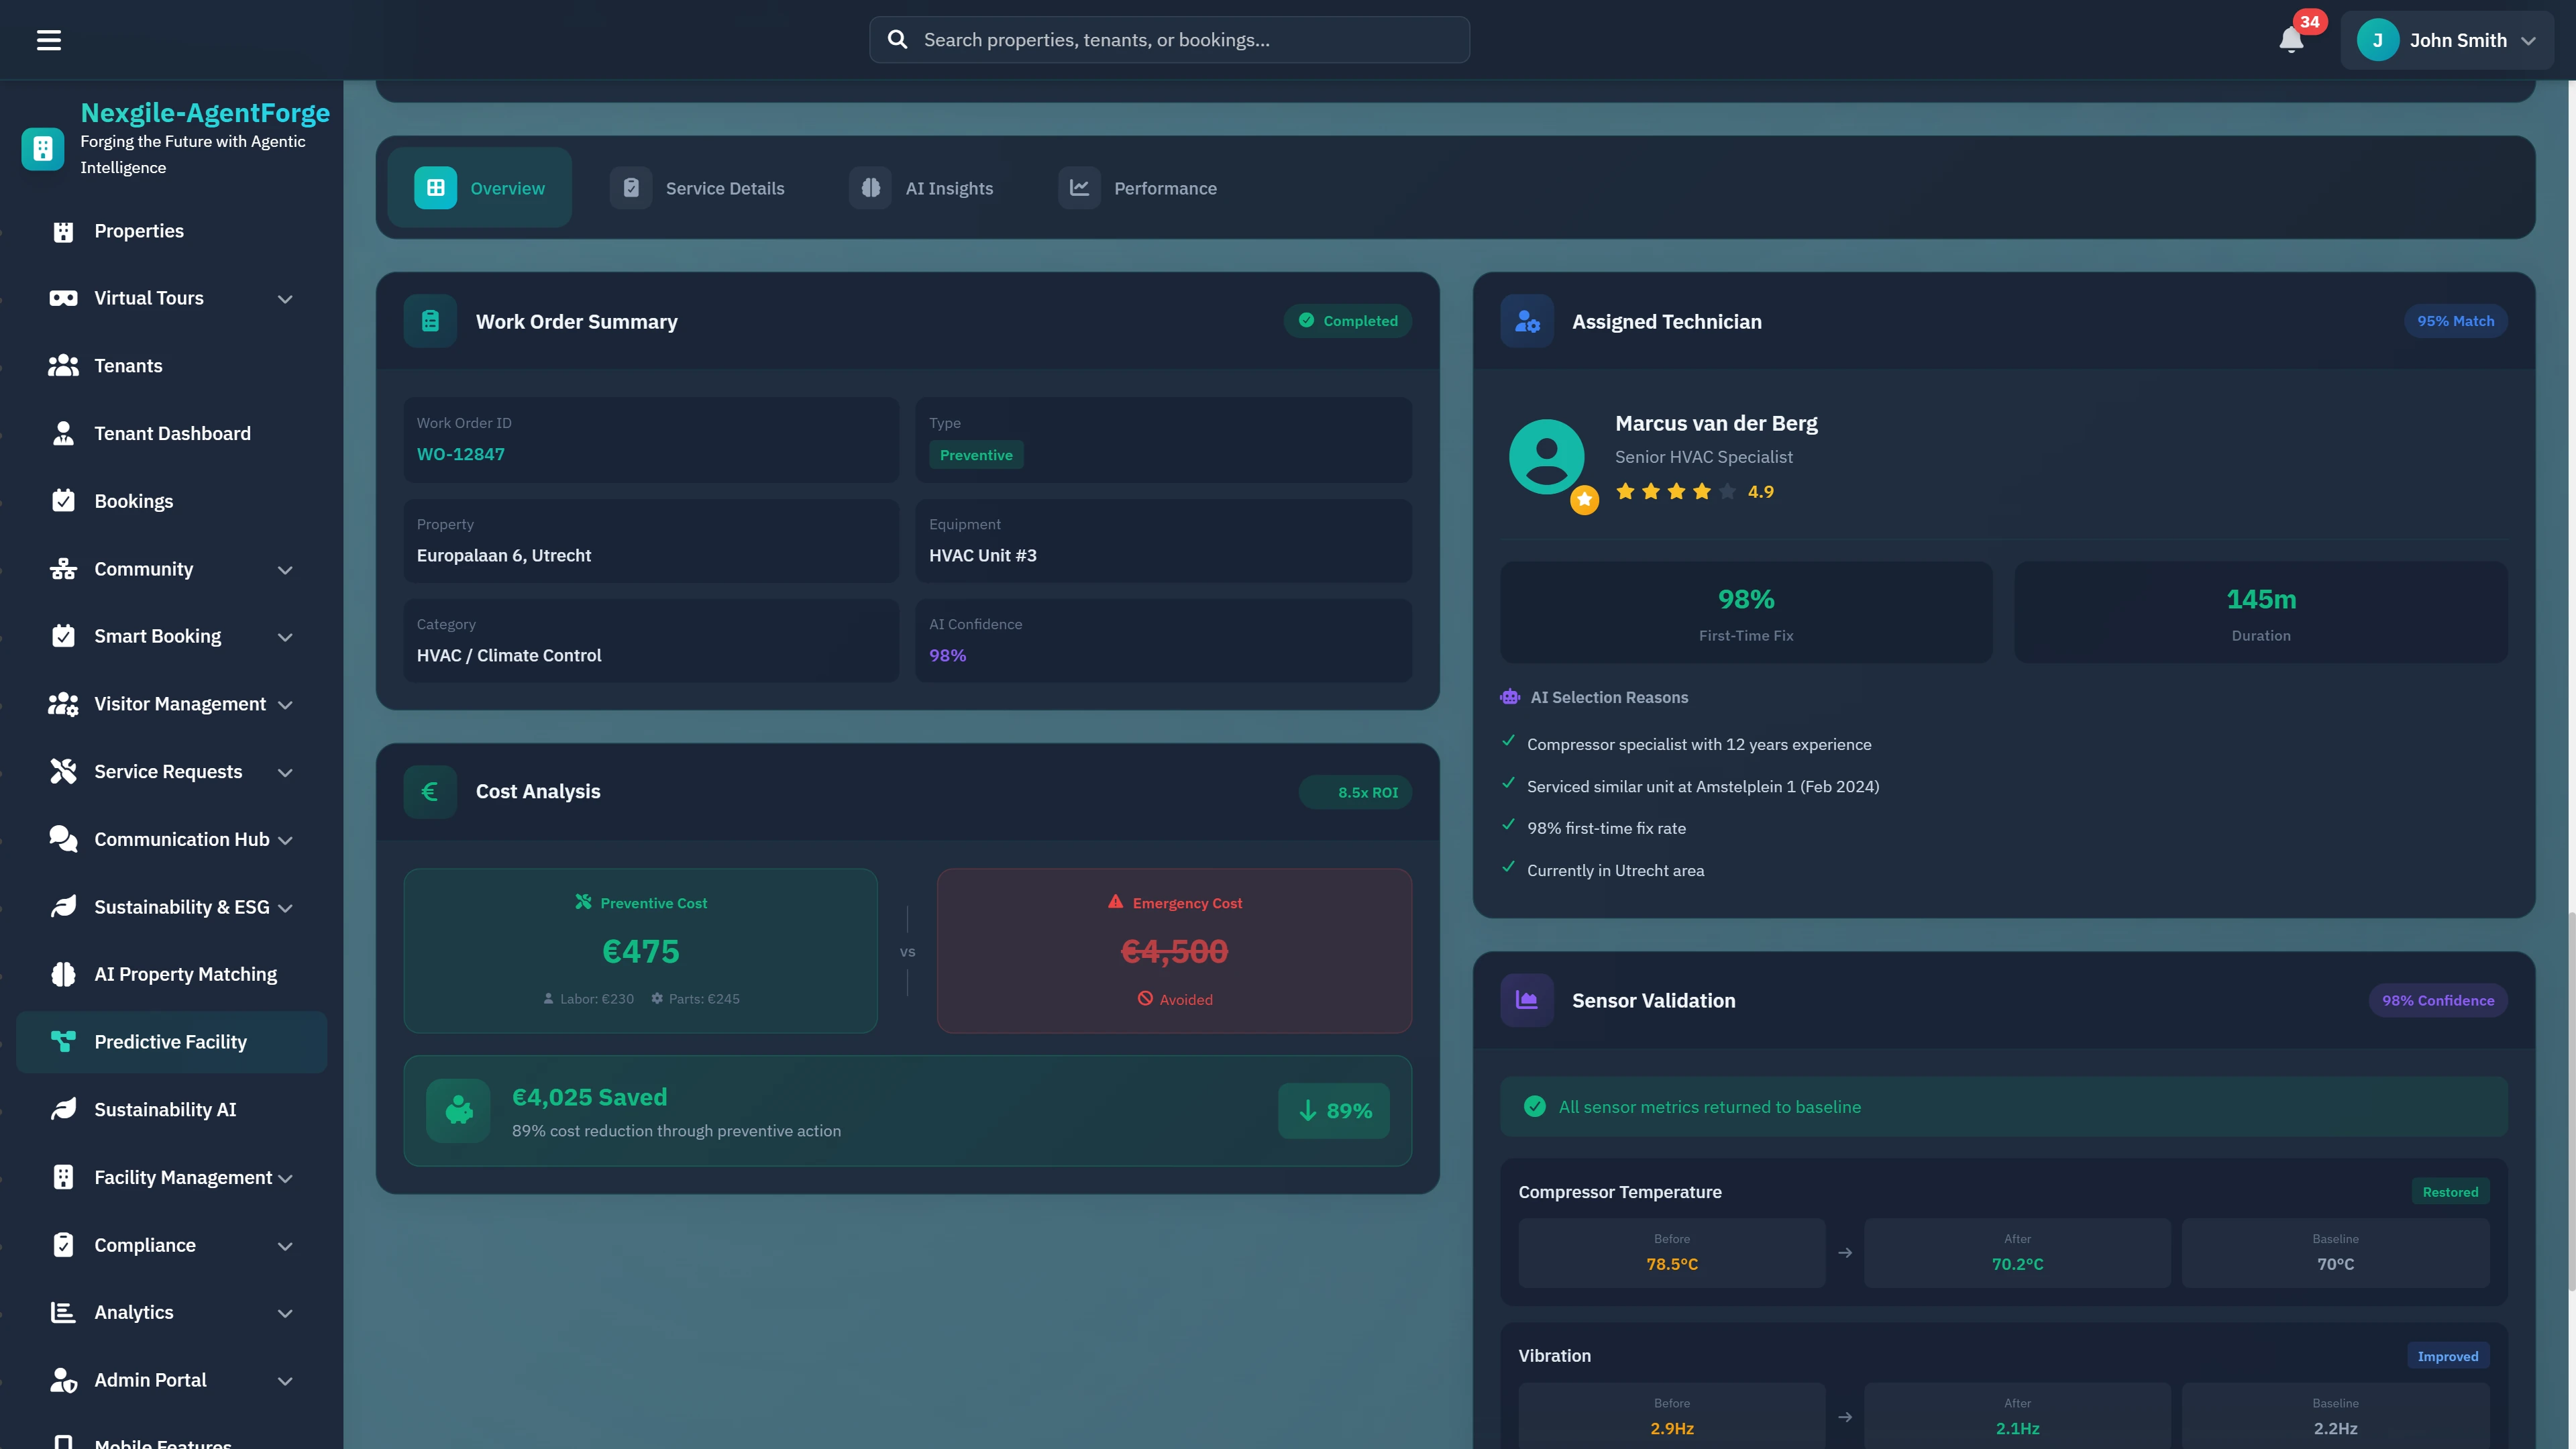Click the 89% cost reduction button
This screenshot has width=2576, height=1449.
pos(1333,1110)
